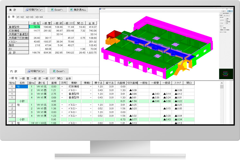Click the 打放補修 row header in summary table
The height and width of the screenshot is (160, 240).
18,31
